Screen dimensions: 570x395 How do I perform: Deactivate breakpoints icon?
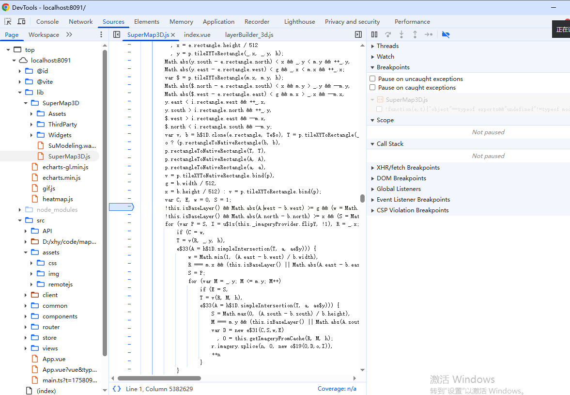point(446,34)
